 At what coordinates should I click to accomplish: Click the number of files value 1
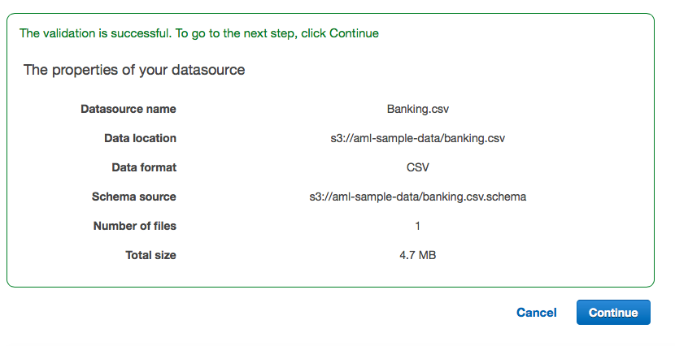(417, 226)
